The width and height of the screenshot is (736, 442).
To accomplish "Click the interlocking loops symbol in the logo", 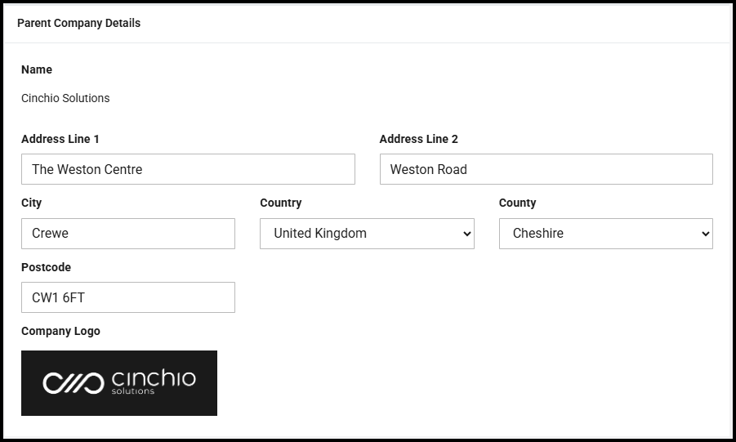I will pos(73,382).
